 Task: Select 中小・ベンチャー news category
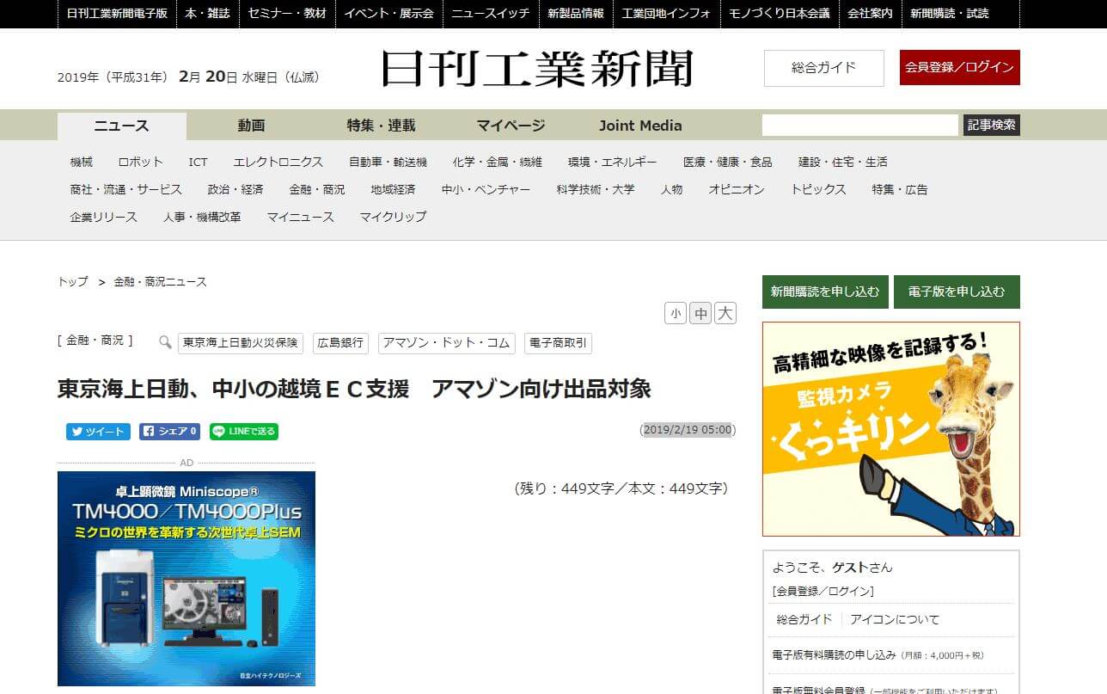tap(486, 189)
